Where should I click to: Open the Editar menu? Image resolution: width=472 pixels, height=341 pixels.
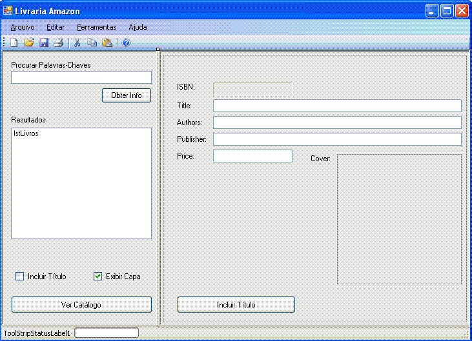(56, 27)
